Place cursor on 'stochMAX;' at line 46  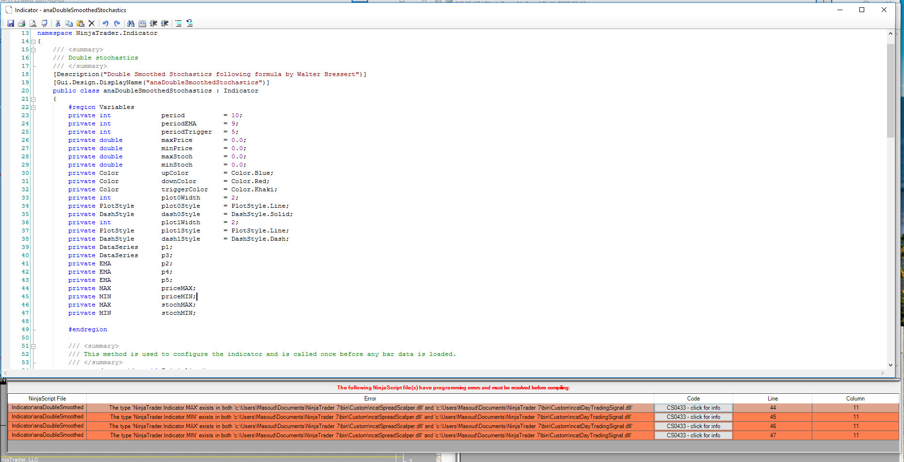pyautogui.click(x=178, y=305)
